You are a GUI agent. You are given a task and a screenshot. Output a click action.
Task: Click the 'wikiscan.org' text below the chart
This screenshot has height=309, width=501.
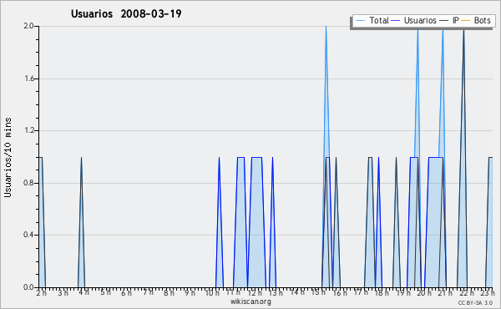point(250,301)
